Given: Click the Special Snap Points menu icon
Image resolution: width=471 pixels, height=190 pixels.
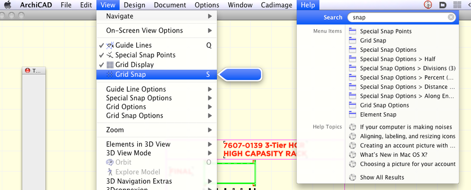Looking at the screenshot, I should [110, 55].
